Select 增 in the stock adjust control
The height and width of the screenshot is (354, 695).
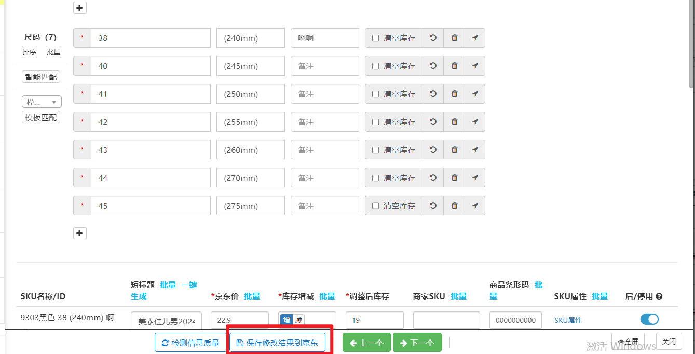pos(287,320)
